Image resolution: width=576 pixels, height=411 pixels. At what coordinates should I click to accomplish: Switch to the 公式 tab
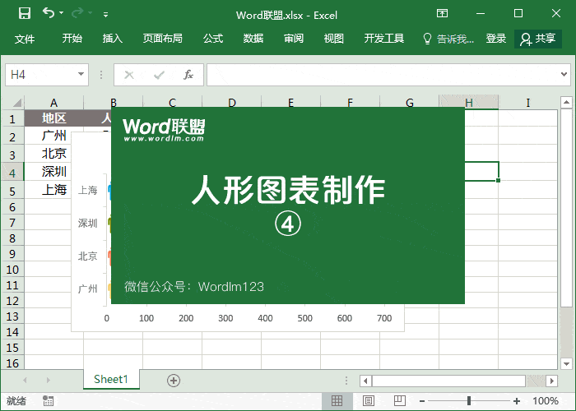click(x=213, y=38)
